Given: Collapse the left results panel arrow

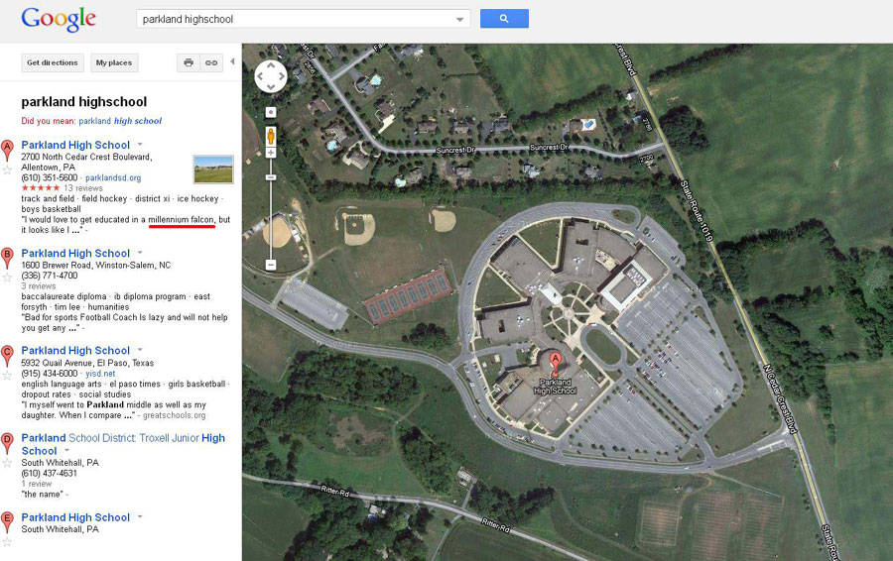Looking at the screenshot, I should [232, 61].
